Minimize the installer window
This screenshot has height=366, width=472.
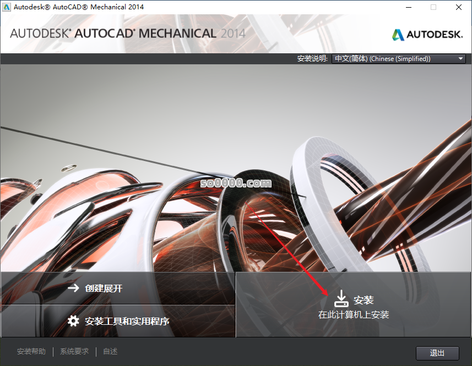pos(409,7)
